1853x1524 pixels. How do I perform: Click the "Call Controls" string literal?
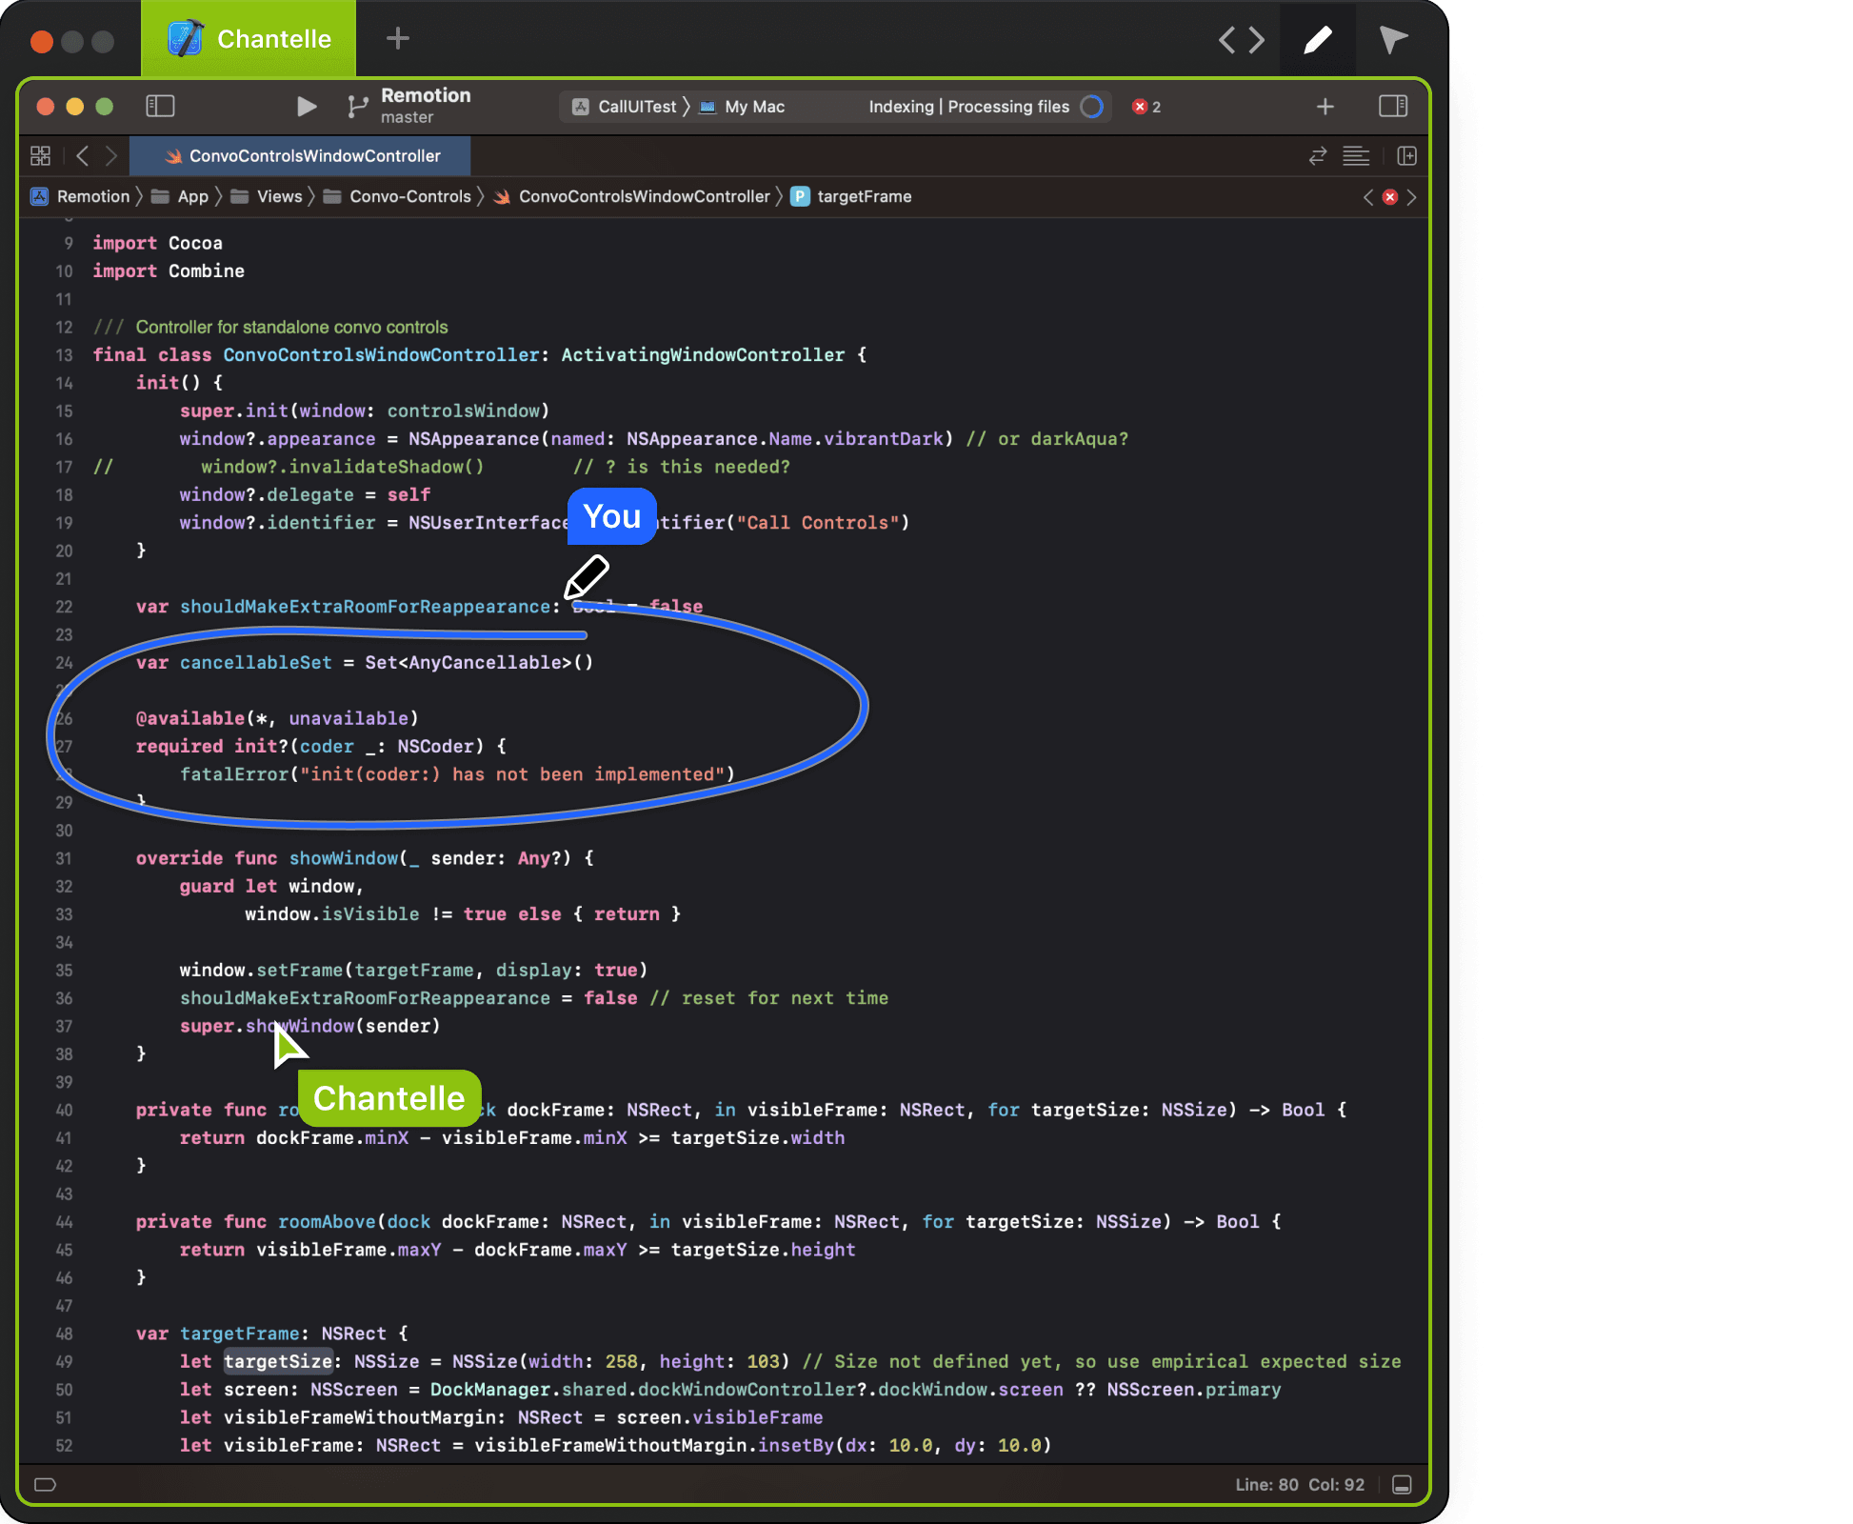819,523
